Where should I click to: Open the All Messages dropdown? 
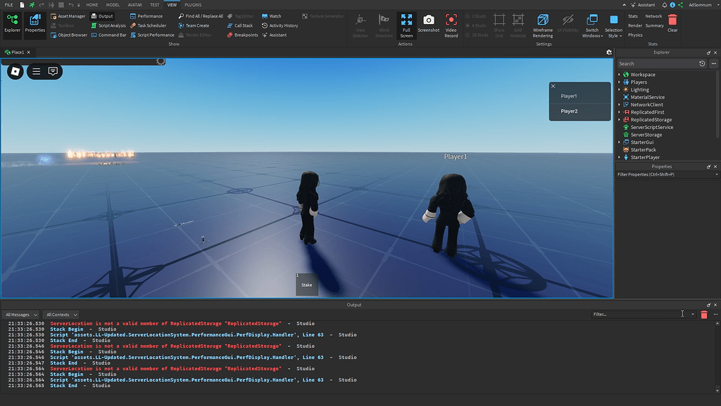point(20,315)
